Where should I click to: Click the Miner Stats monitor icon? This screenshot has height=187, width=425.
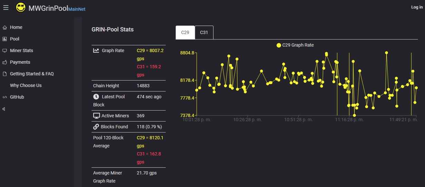click(4, 51)
